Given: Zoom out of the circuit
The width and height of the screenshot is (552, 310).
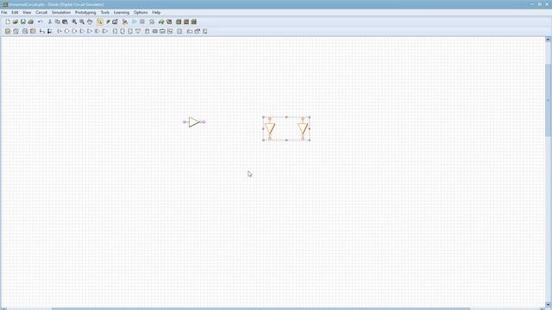Looking at the screenshot, I should (82, 22).
